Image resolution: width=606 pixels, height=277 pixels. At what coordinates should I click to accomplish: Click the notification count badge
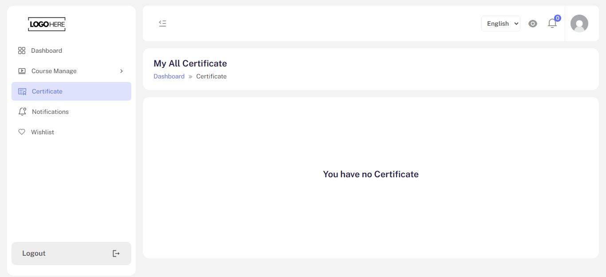[558, 18]
